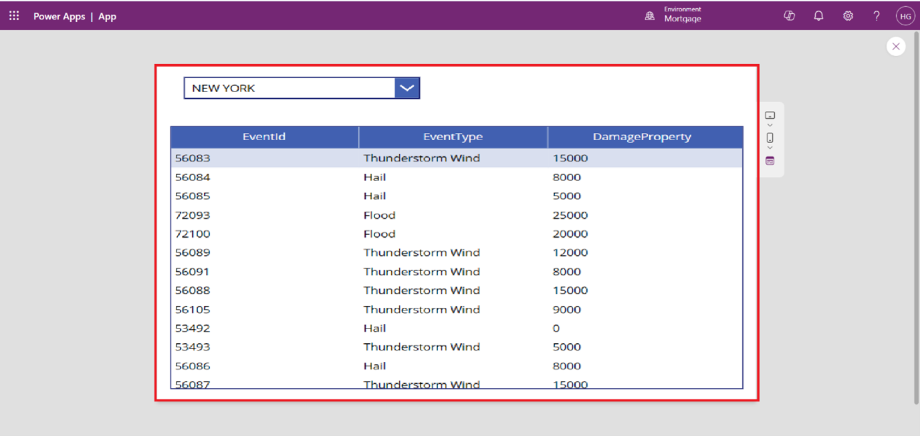Select the phone device preview icon
920x436 pixels.
pos(770,138)
